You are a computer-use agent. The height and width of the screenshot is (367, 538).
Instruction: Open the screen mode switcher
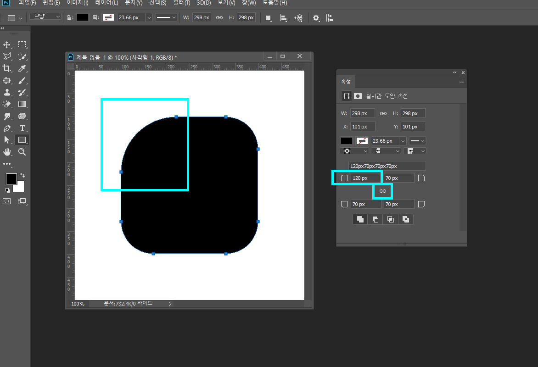coord(22,201)
